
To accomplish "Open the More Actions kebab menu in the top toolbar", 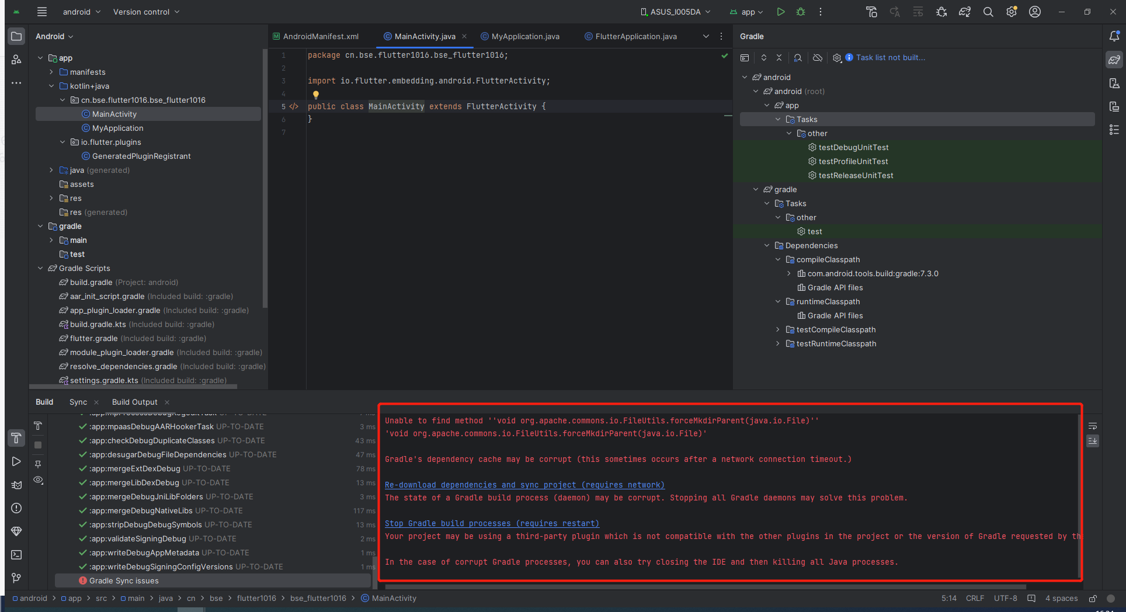I will tap(821, 12).
